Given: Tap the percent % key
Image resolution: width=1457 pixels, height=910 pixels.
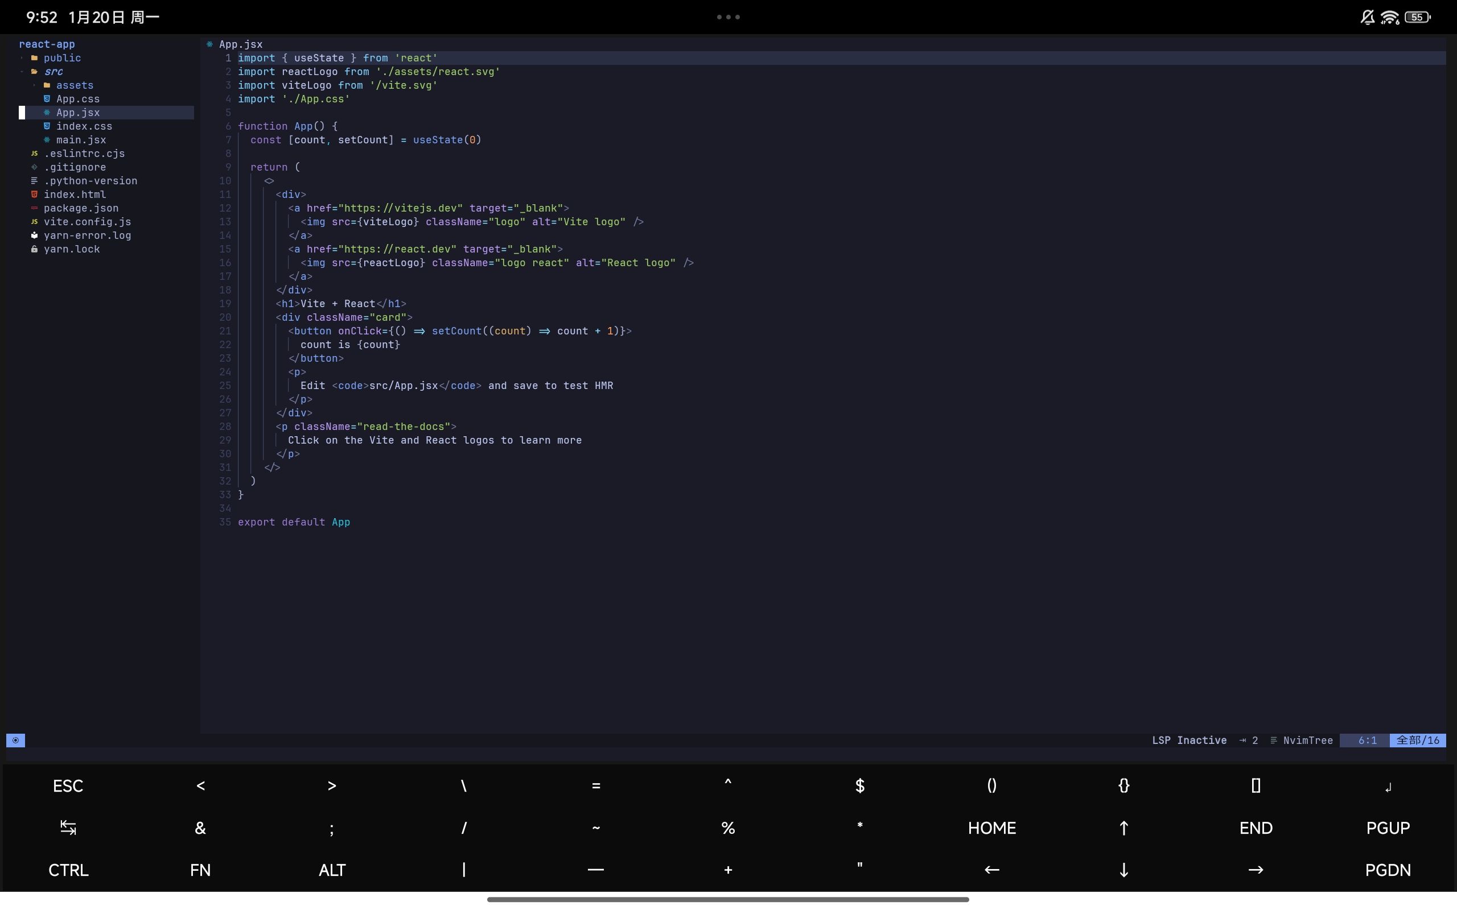Looking at the screenshot, I should [728, 828].
